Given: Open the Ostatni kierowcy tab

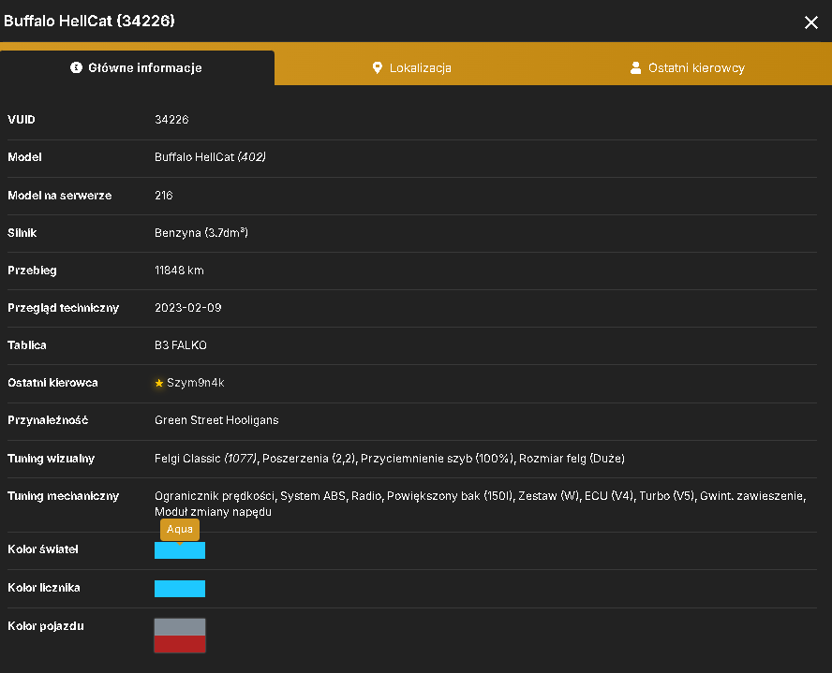Looking at the screenshot, I should 688,67.
